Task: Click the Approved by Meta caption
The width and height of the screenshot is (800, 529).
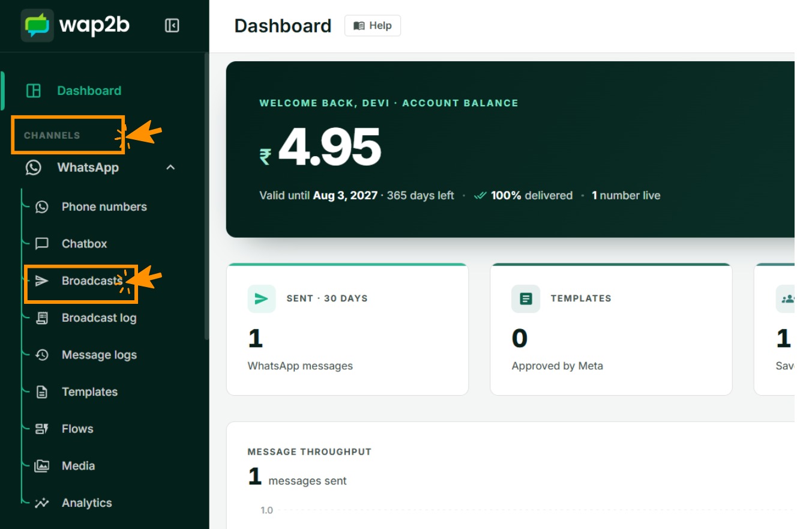Action: [x=558, y=366]
